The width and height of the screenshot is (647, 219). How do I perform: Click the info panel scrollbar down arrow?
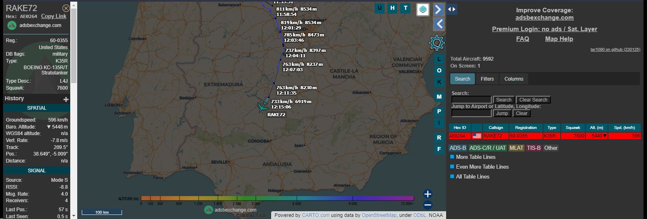coord(74,216)
